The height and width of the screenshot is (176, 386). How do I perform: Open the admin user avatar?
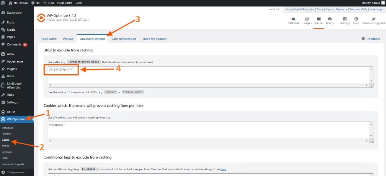383,3
